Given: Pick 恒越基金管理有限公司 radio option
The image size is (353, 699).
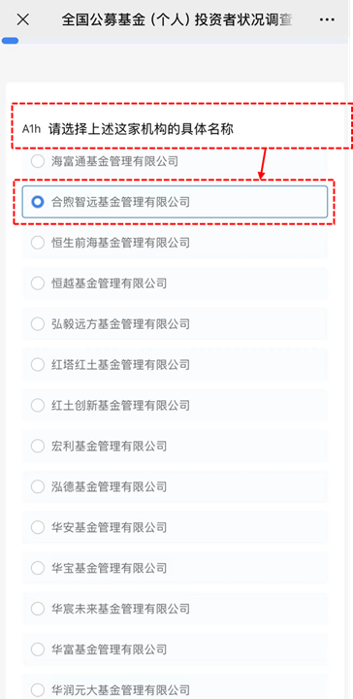Looking at the screenshot, I should [175, 283].
